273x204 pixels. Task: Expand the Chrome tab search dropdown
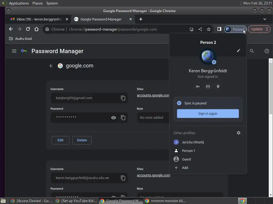pyautogui.click(x=265, y=19)
